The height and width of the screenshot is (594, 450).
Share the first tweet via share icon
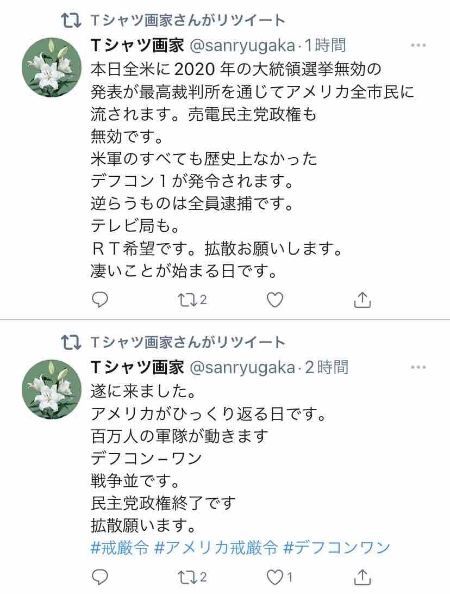pyautogui.click(x=362, y=299)
